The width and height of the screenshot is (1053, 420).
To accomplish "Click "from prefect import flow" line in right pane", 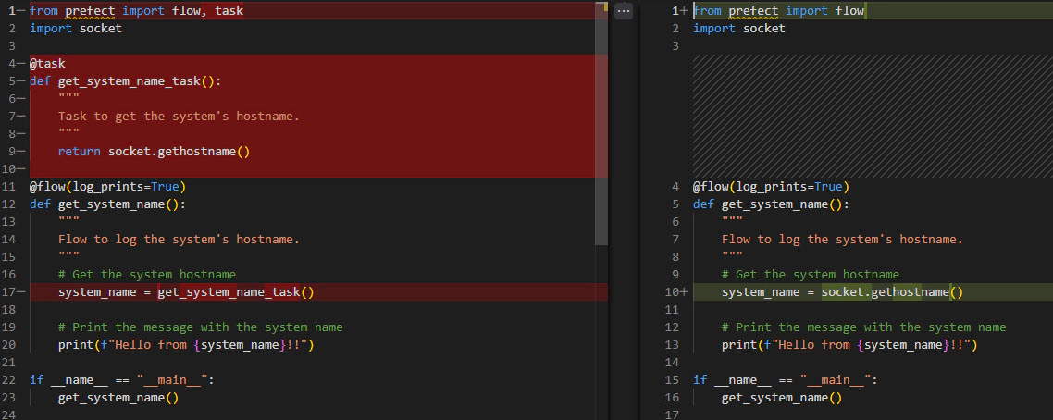I will pyautogui.click(x=778, y=11).
